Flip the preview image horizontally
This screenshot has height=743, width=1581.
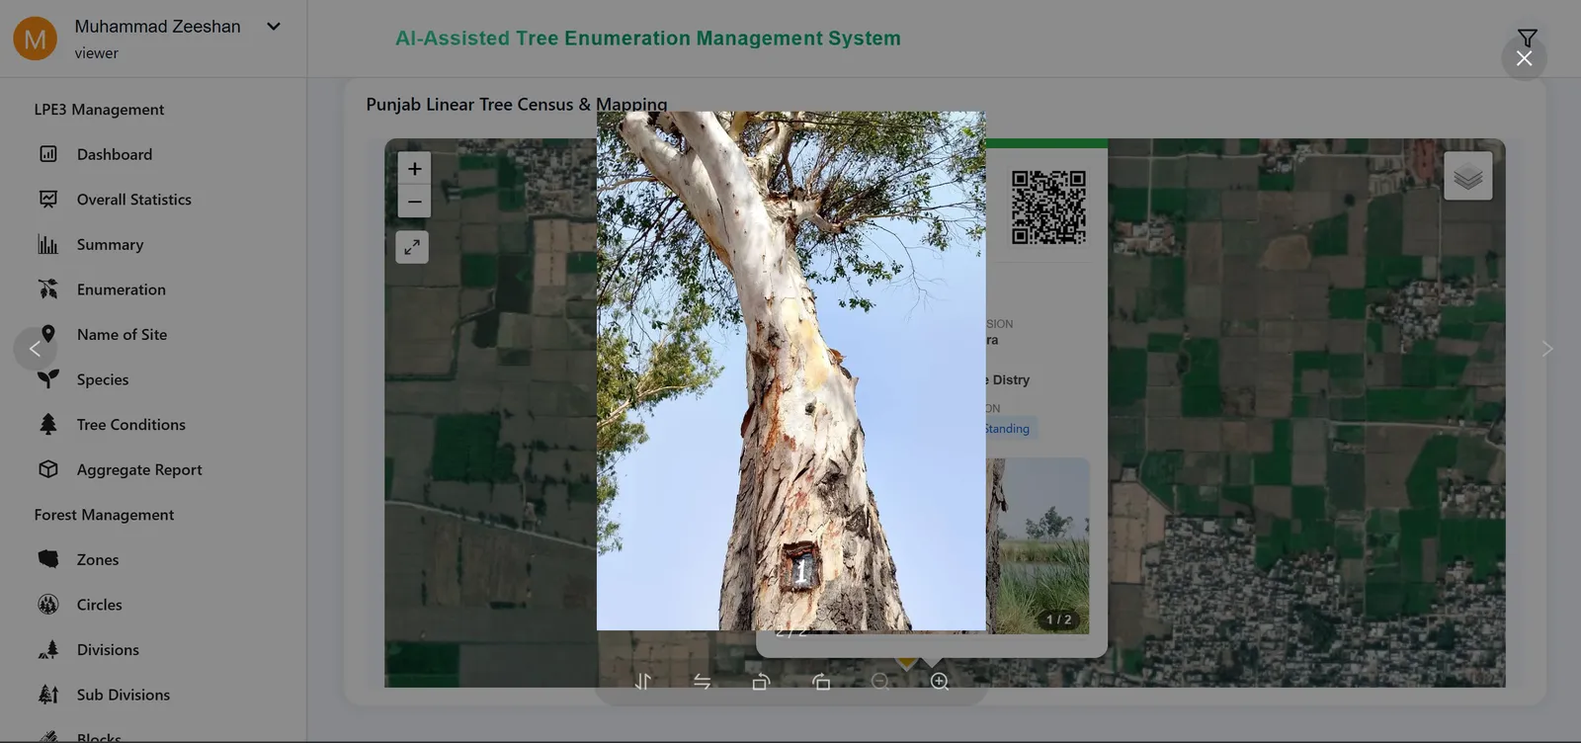tap(703, 682)
